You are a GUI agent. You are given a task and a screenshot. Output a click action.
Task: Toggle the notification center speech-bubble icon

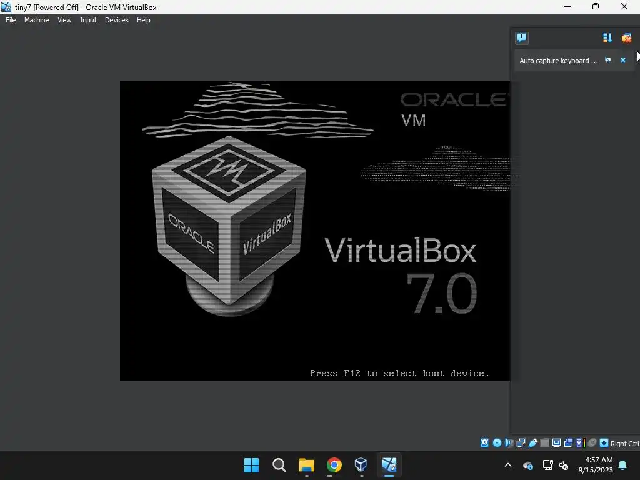tap(522, 38)
